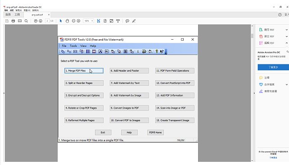Click the Help question mark icon
Viewport: 289px width, 165px height.
point(280,14)
